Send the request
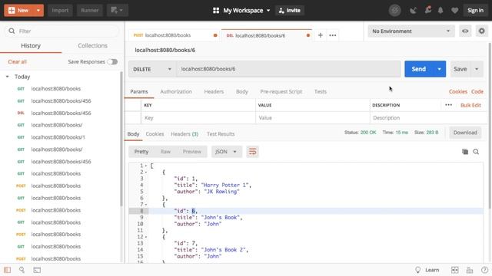The image size is (492, 276). pyautogui.click(x=418, y=69)
